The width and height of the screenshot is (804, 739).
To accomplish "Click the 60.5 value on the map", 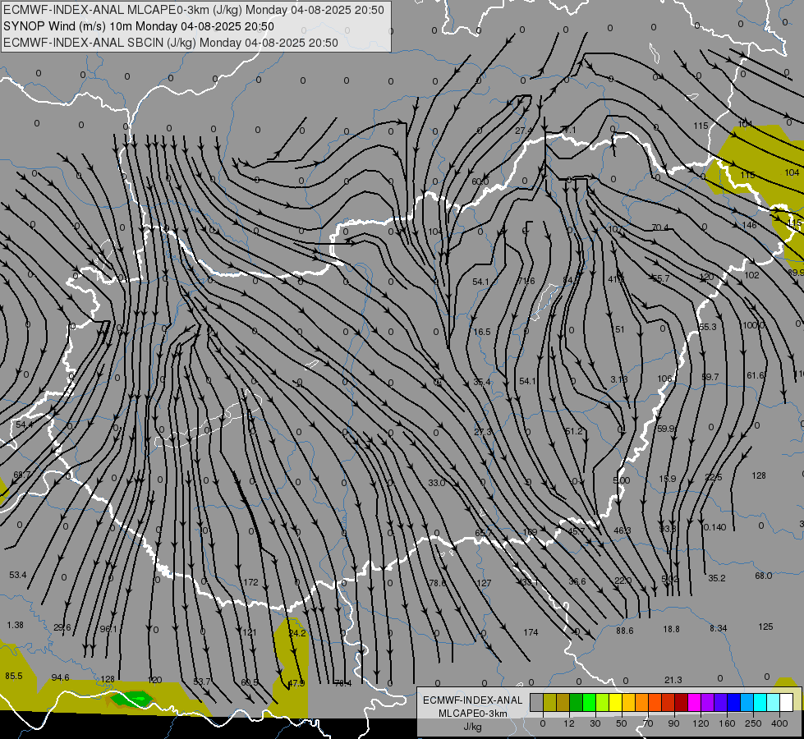I will pyautogui.click(x=250, y=682).
